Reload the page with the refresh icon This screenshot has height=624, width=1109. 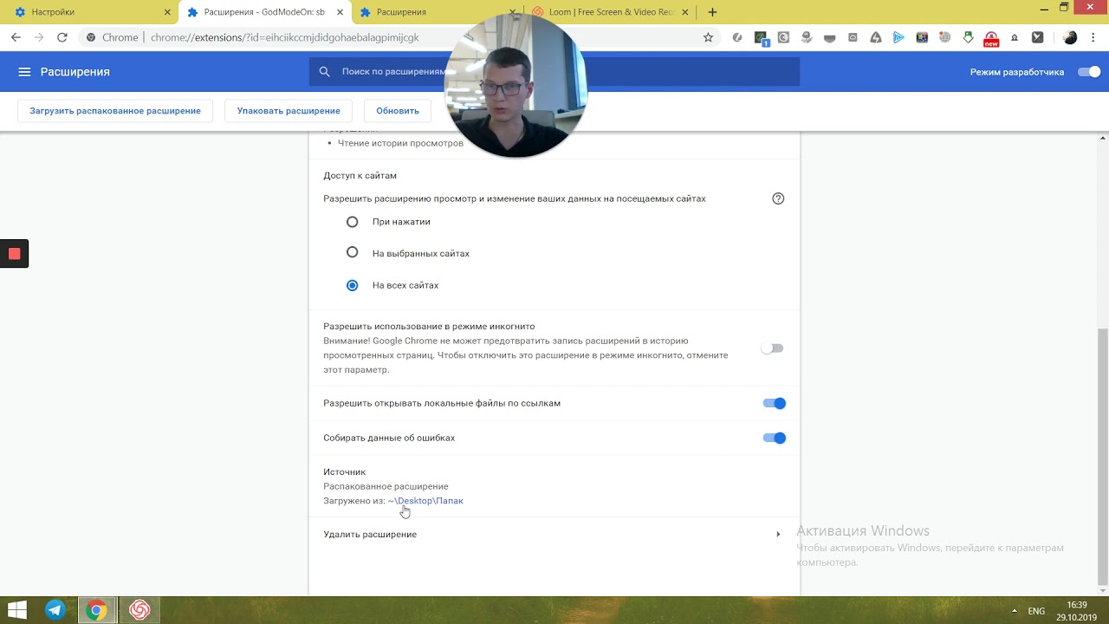point(62,37)
